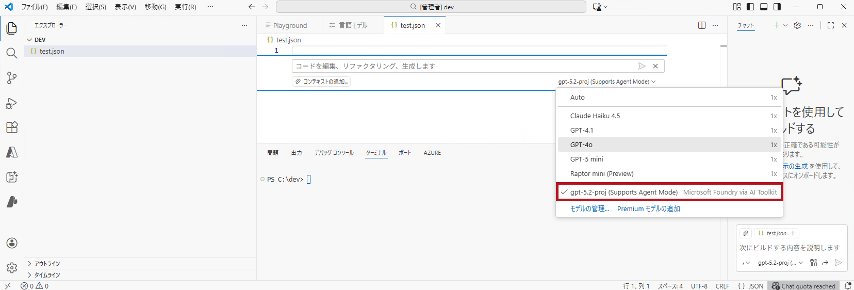Customize layout from title bar

(737, 7)
